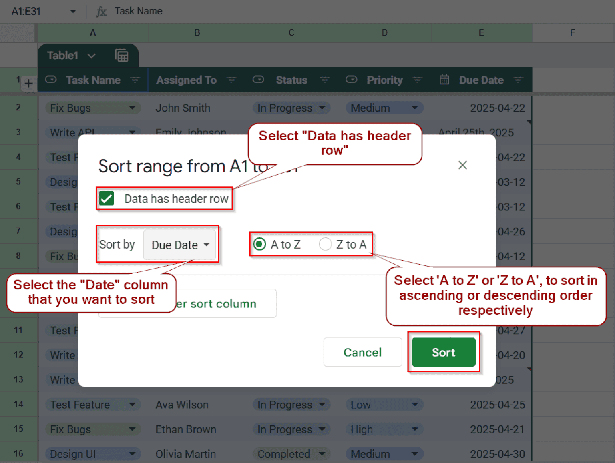Open the Fix Bugs task dropdown in row 2
Screen dimensions: 615x463
[x=133, y=108]
